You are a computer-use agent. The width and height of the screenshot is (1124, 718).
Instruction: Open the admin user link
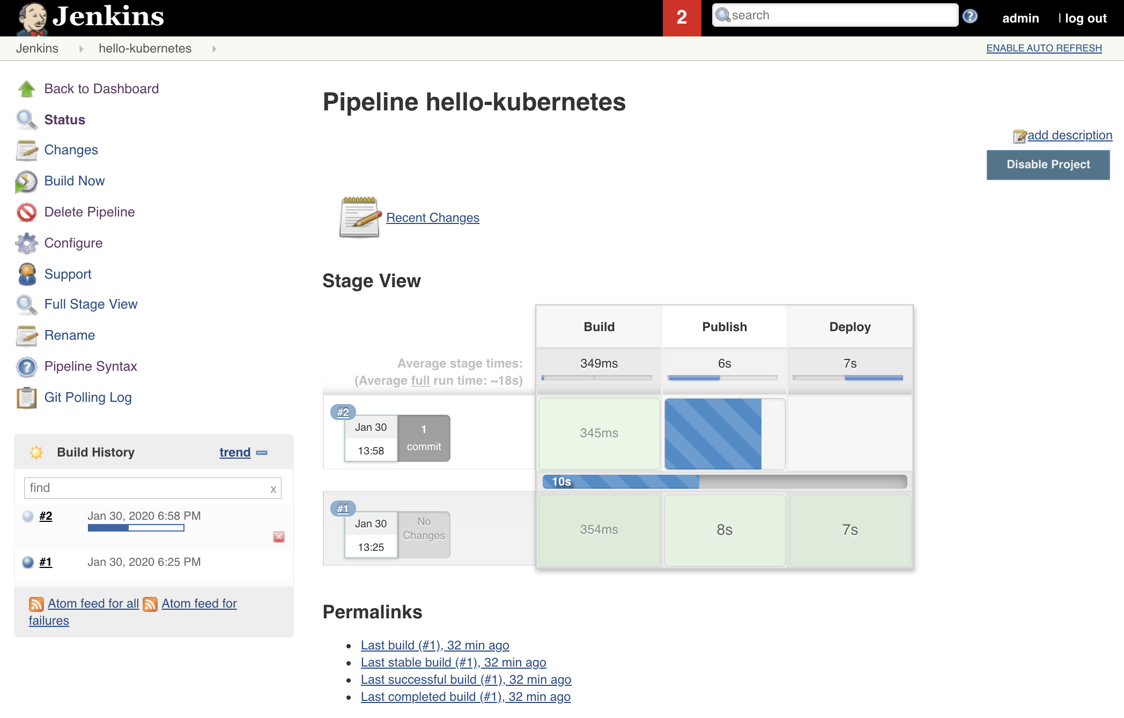click(x=1021, y=18)
